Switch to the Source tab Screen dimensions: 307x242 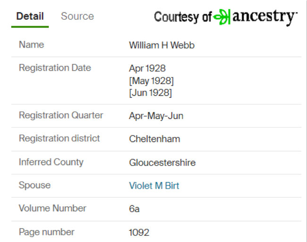coord(77,16)
